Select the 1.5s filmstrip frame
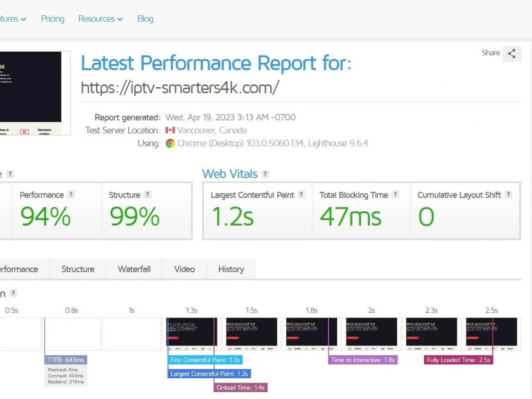This screenshot has width=532, height=399. (x=252, y=334)
